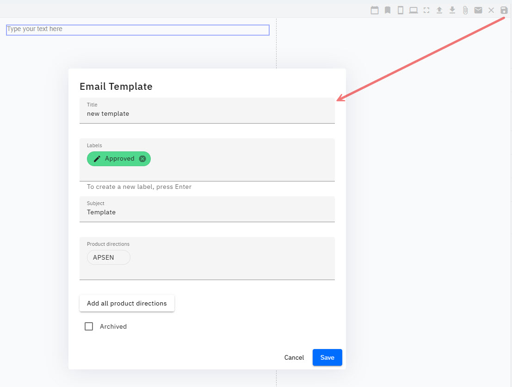Click the bookmark icon
Image resolution: width=512 pixels, height=387 pixels.
coord(387,10)
